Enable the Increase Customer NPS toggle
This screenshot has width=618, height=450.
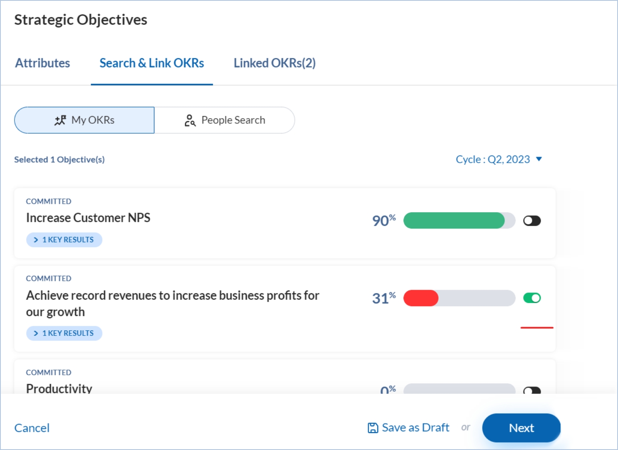(531, 221)
